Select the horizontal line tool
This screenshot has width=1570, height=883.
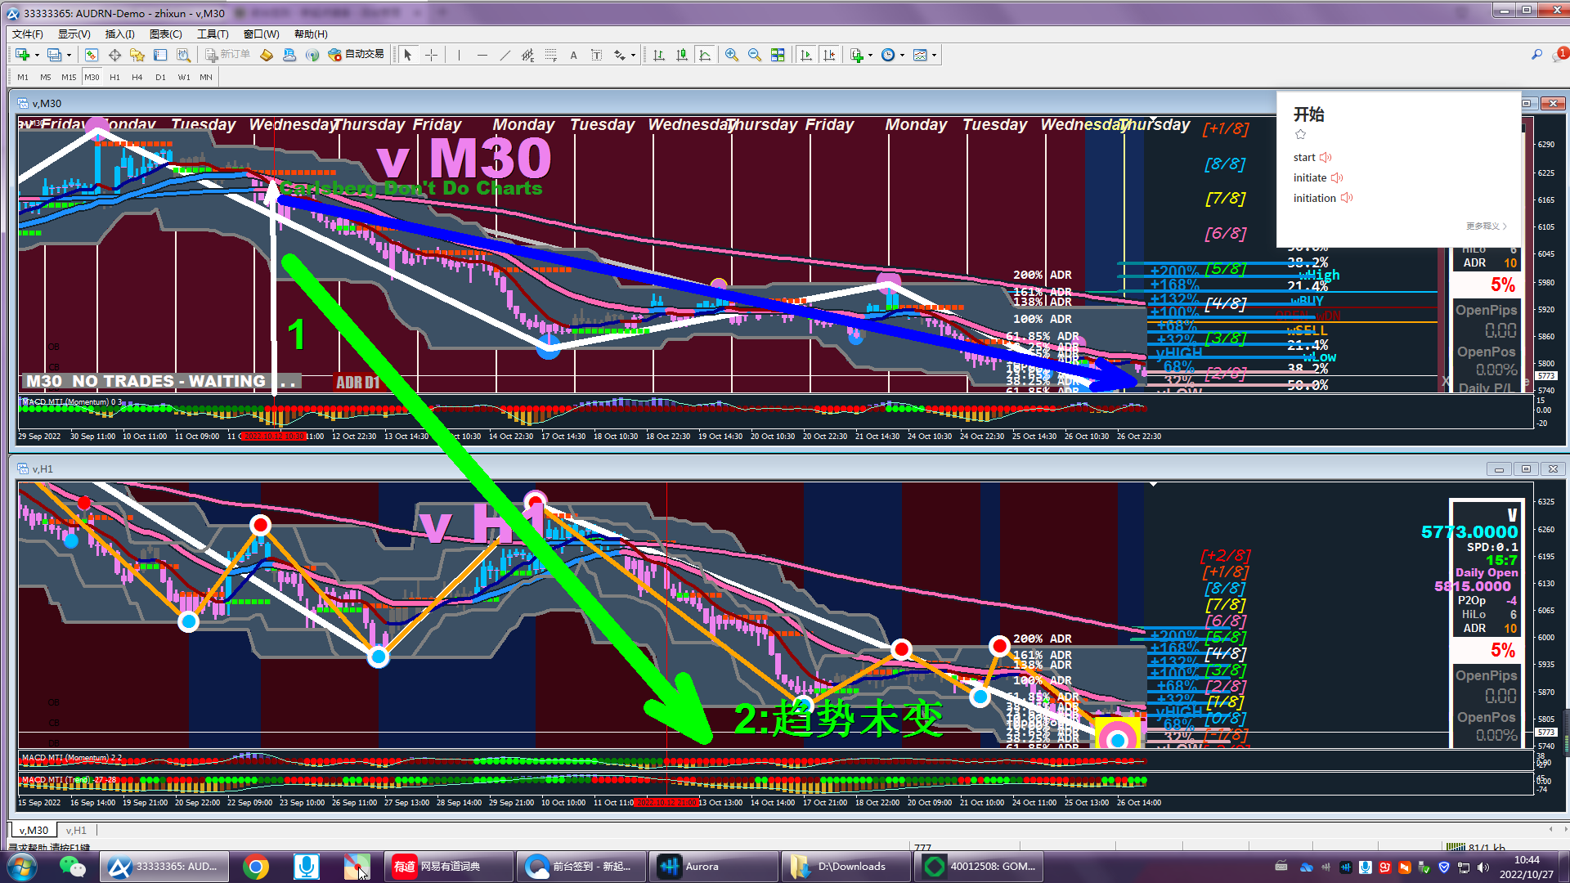point(482,55)
